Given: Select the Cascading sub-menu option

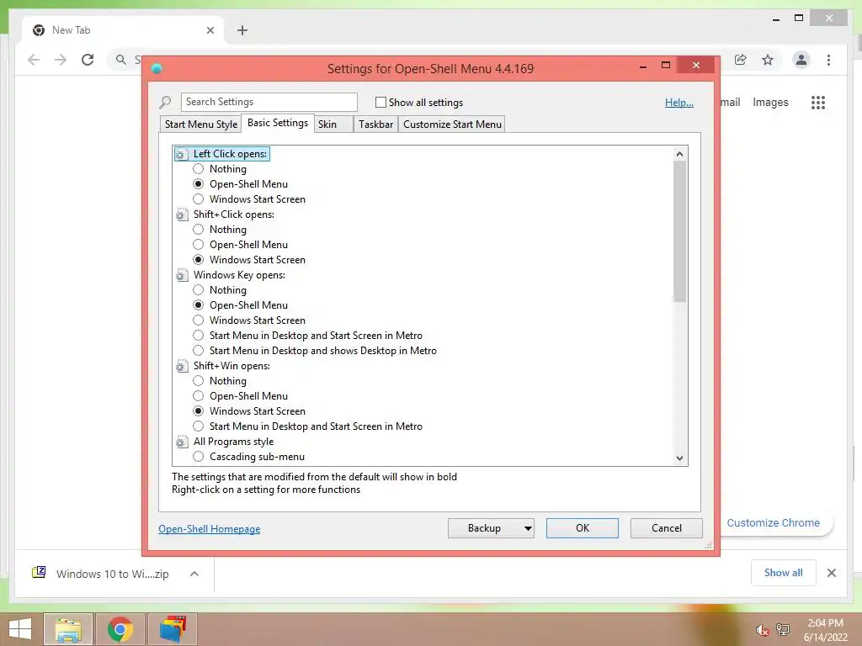Looking at the screenshot, I should coord(199,457).
